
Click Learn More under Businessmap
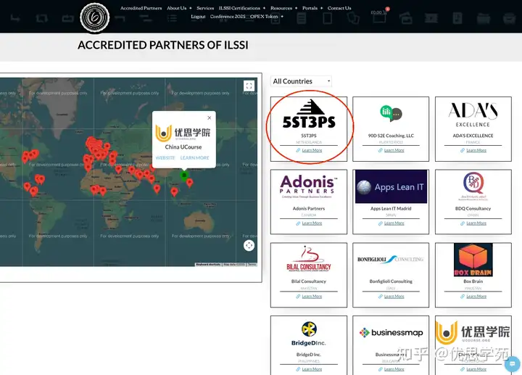[x=394, y=369]
